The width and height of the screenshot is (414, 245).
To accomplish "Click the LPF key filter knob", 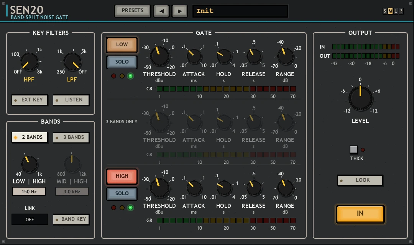I will pos(72,62).
